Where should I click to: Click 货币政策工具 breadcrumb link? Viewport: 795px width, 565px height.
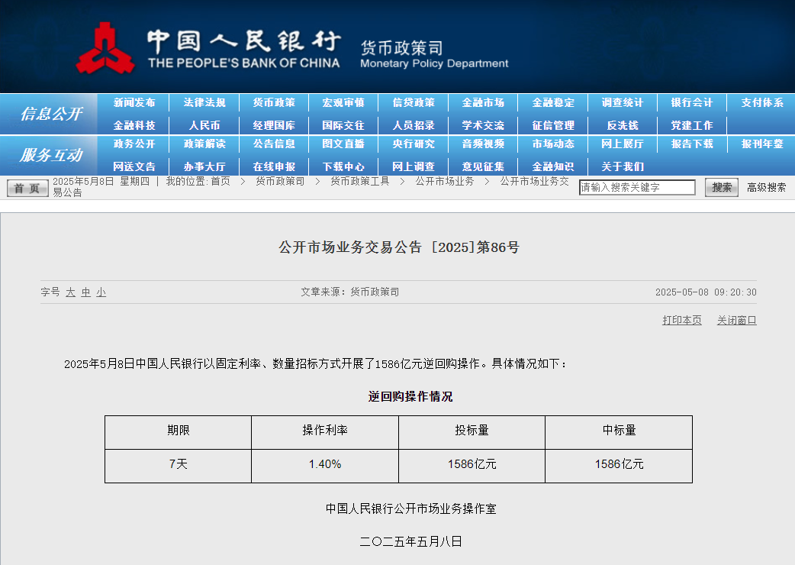tap(359, 182)
